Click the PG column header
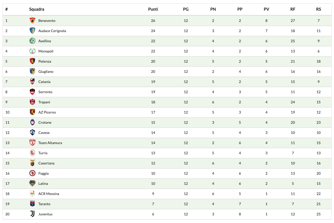 186,9
